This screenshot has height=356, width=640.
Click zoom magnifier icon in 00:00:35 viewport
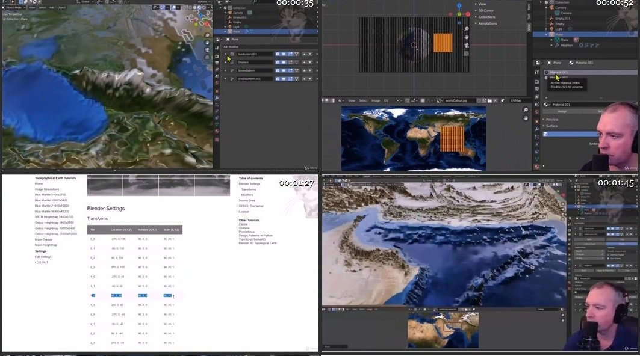[x=207, y=35]
